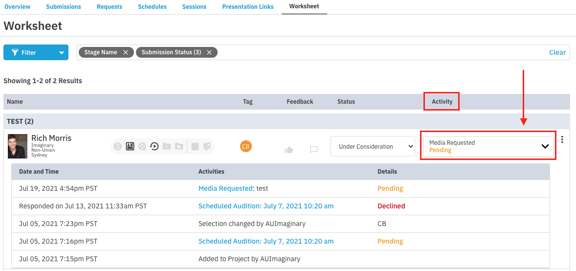The image size is (576, 271).
Task: Remove the Submission Status (3) filter chip
Action: [209, 52]
